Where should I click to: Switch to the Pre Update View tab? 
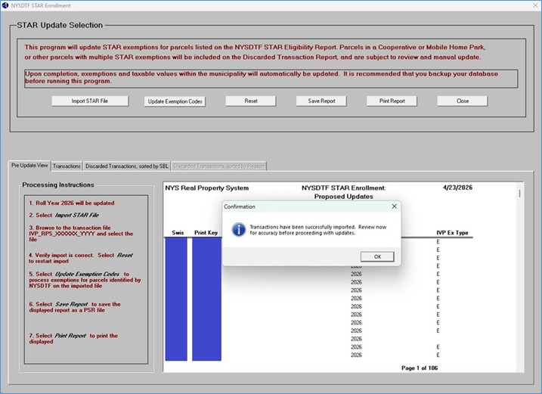pyautogui.click(x=29, y=166)
